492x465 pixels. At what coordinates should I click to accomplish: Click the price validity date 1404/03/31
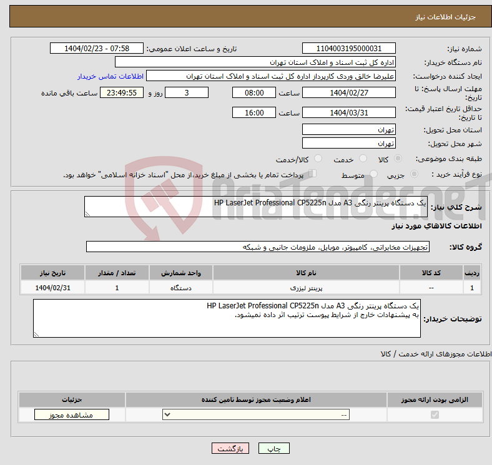point(348,112)
